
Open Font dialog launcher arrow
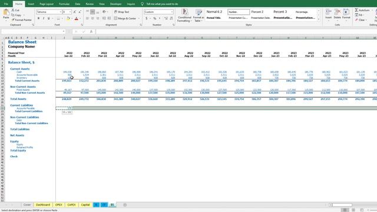coord(82,25)
